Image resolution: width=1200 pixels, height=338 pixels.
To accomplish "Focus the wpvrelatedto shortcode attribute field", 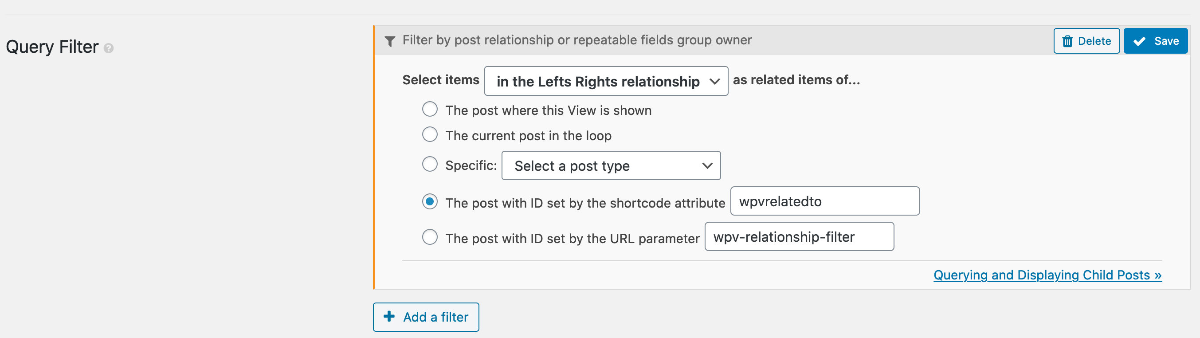I will 824,201.
